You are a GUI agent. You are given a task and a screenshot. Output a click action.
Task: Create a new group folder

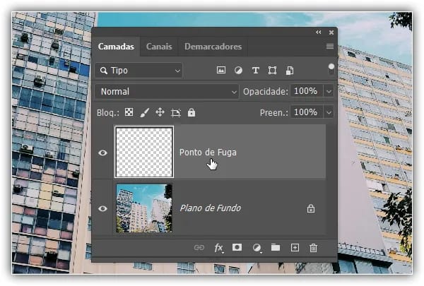click(276, 247)
